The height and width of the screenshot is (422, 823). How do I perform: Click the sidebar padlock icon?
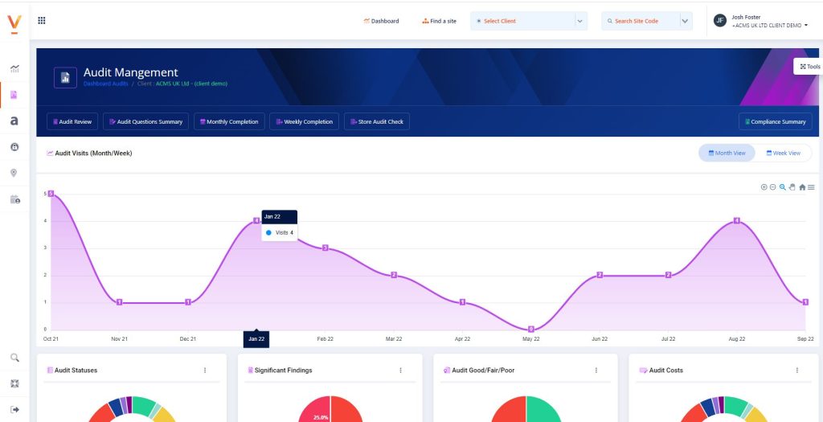click(x=14, y=147)
